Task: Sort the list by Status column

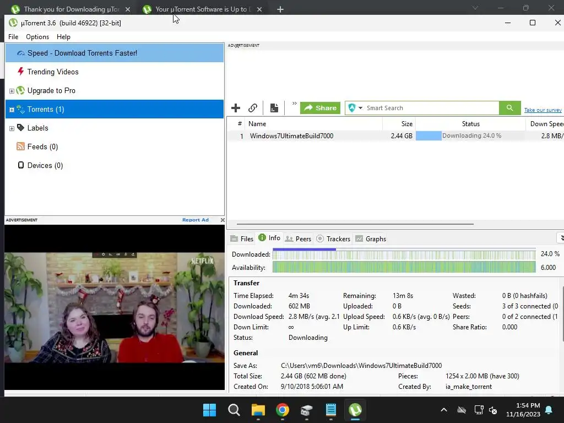Action: point(470,124)
